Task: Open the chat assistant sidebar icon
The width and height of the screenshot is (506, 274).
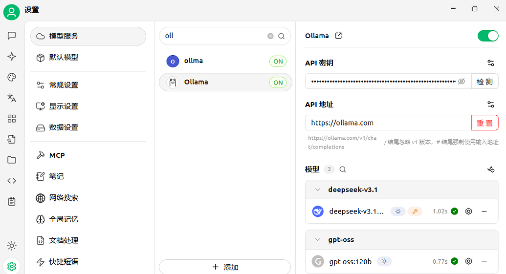Action: coord(12,36)
